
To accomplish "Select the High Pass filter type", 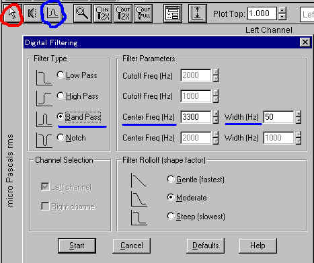I will click(x=77, y=96).
